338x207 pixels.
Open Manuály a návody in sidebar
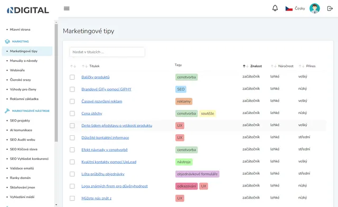[24, 61]
